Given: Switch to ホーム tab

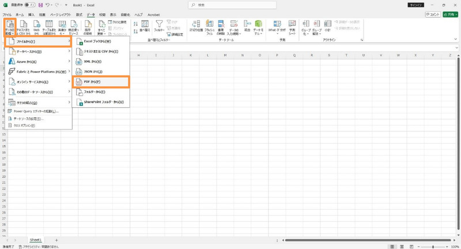Looking at the screenshot, I should coord(20,15).
